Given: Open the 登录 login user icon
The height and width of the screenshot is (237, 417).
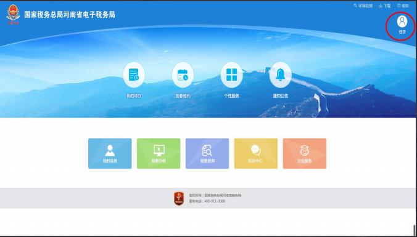Looking at the screenshot, I should (402, 22).
